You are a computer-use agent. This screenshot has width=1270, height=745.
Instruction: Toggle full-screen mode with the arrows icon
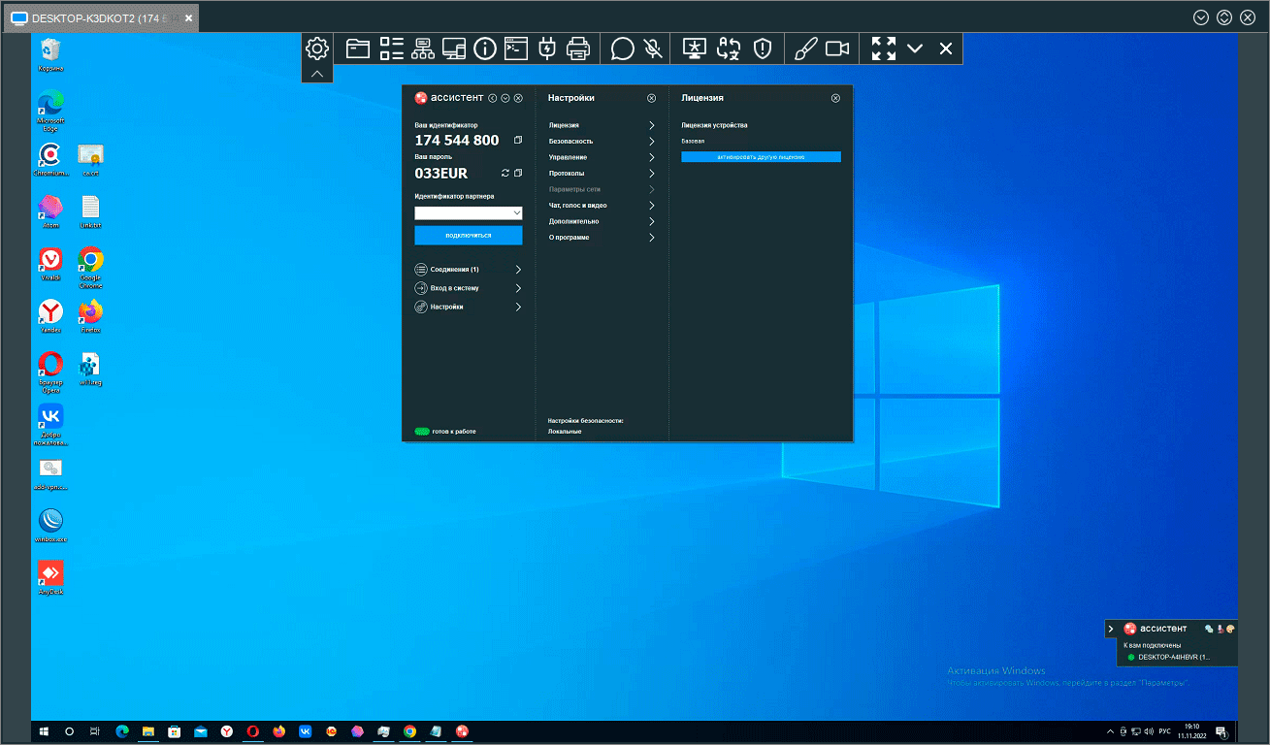[883, 49]
